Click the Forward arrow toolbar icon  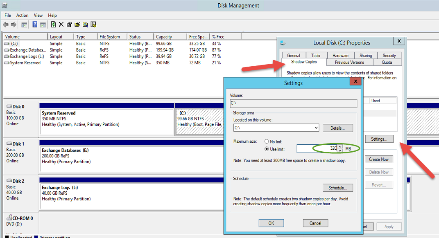[14, 25]
